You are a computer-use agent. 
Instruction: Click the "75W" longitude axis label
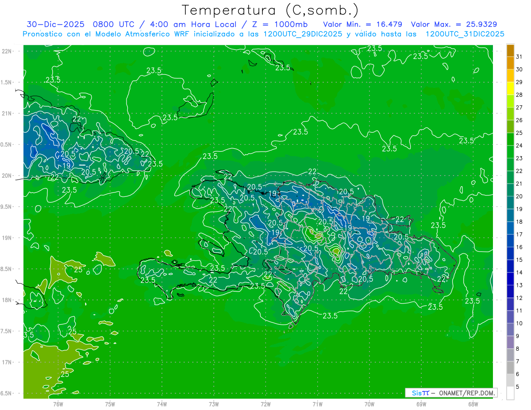click(110, 404)
